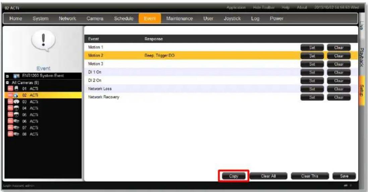Open the Home menu tab
This screenshot has width=368, height=192.
click(16, 18)
